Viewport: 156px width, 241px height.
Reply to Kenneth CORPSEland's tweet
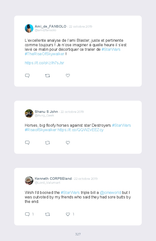click(27, 214)
